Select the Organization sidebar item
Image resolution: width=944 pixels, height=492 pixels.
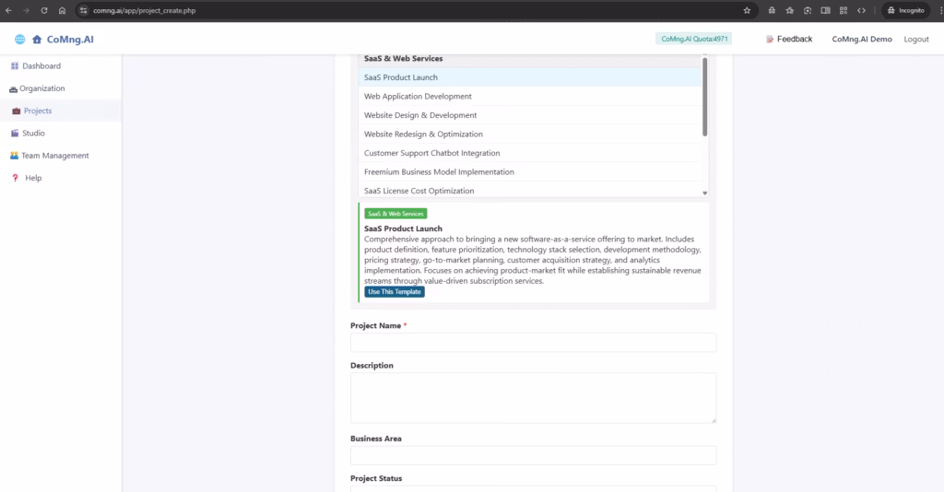pos(37,88)
